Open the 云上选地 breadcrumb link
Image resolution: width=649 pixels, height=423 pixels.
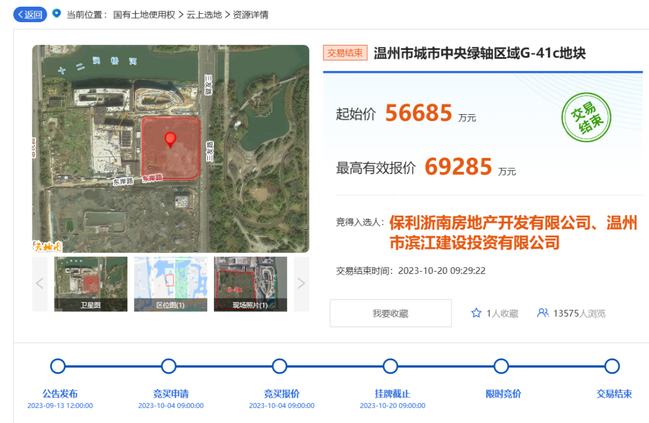[204, 15]
